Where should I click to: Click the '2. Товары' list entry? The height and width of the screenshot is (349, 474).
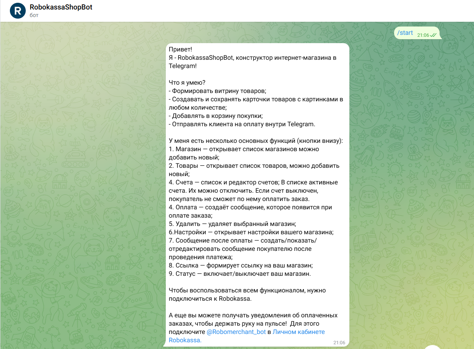254,170
